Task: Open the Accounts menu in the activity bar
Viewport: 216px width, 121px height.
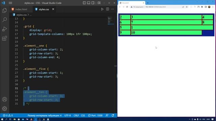Action: [x=4, y=99]
